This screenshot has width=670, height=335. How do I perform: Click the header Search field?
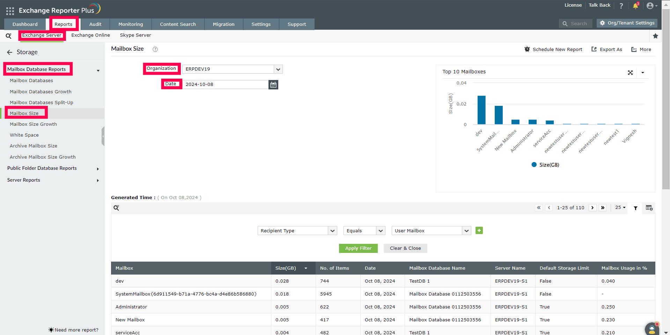(x=576, y=23)
